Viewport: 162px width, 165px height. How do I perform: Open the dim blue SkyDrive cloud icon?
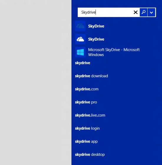click(x=80, y=26)
